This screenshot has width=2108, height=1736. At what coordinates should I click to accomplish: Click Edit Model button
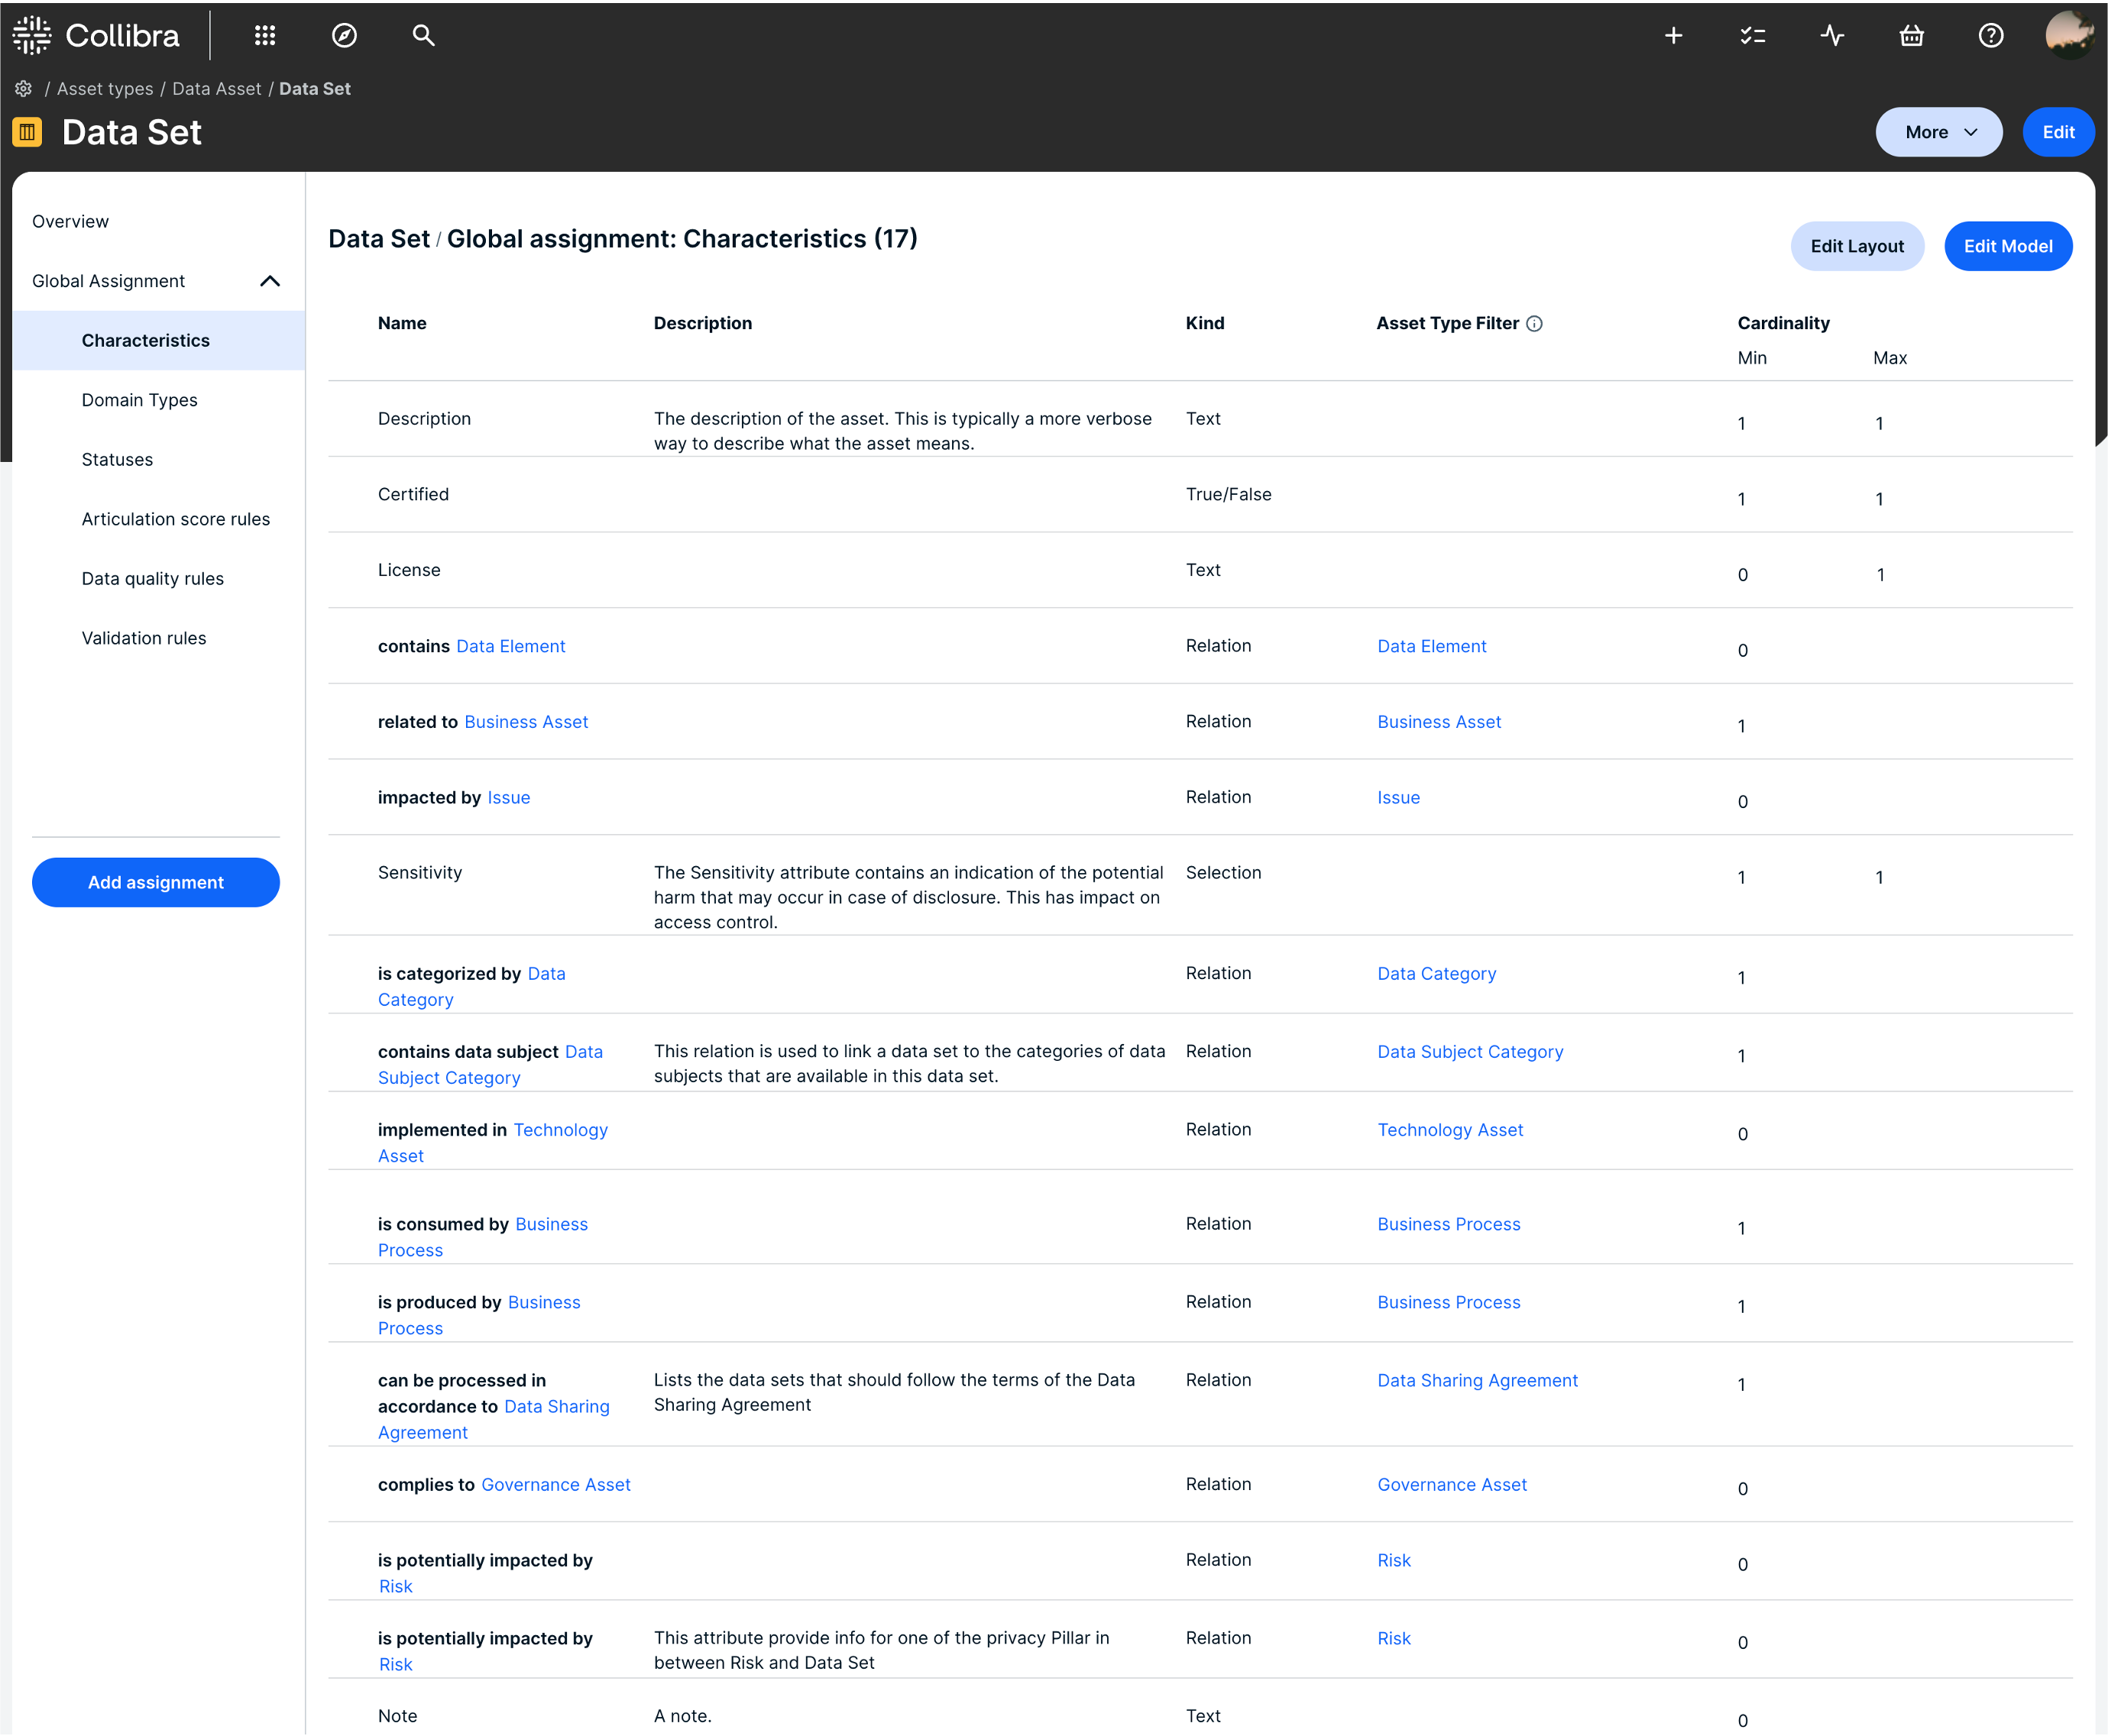pos(2008,246)
